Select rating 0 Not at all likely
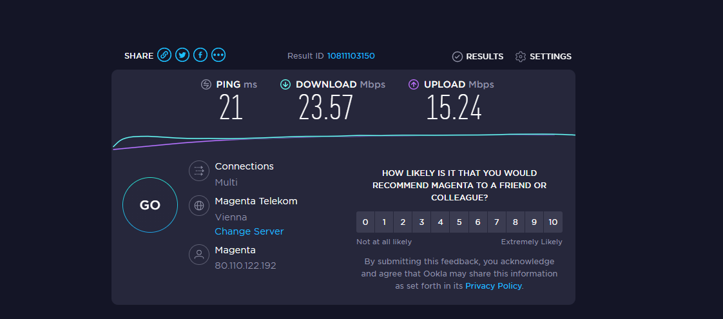The height and width of the screenshot is (319, 723). pyautogui.click(x=365, y=222)
